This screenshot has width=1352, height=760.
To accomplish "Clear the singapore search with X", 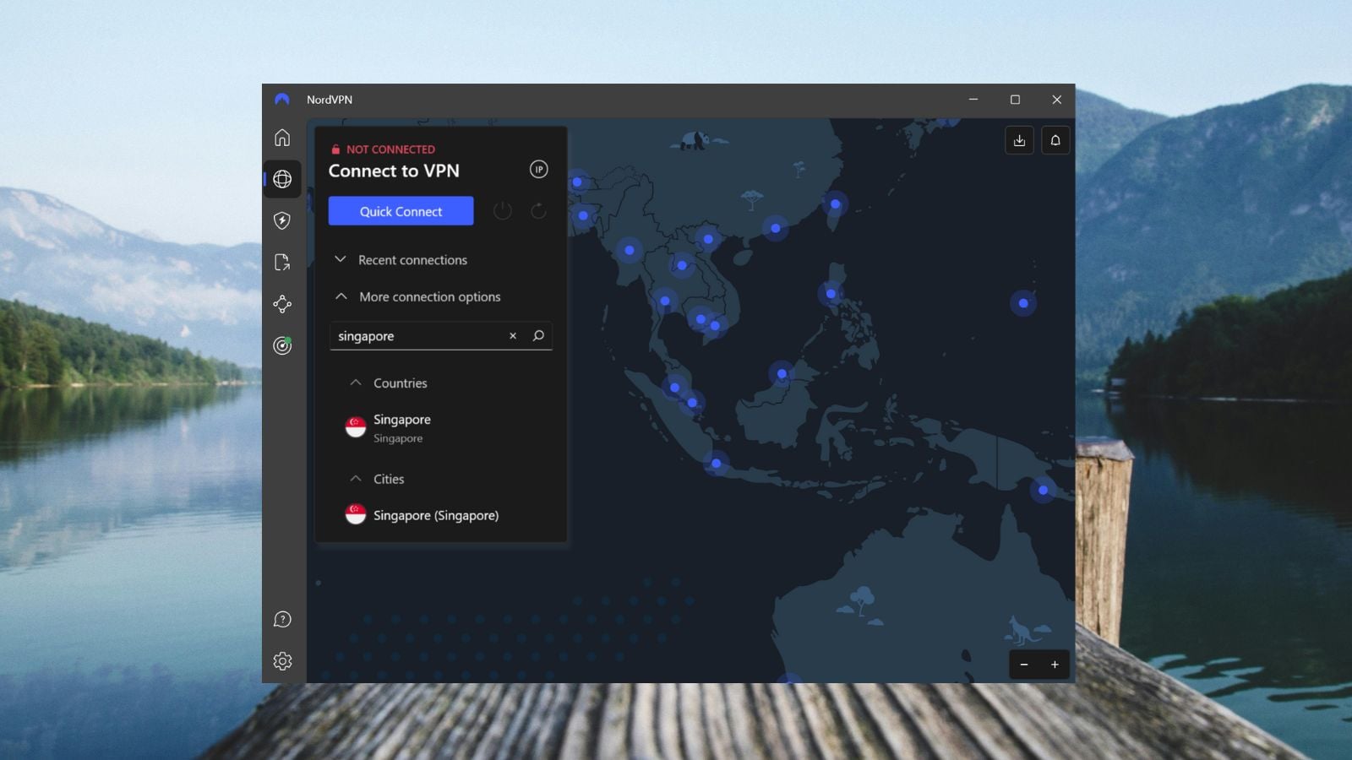I will (x=513, y=335).
